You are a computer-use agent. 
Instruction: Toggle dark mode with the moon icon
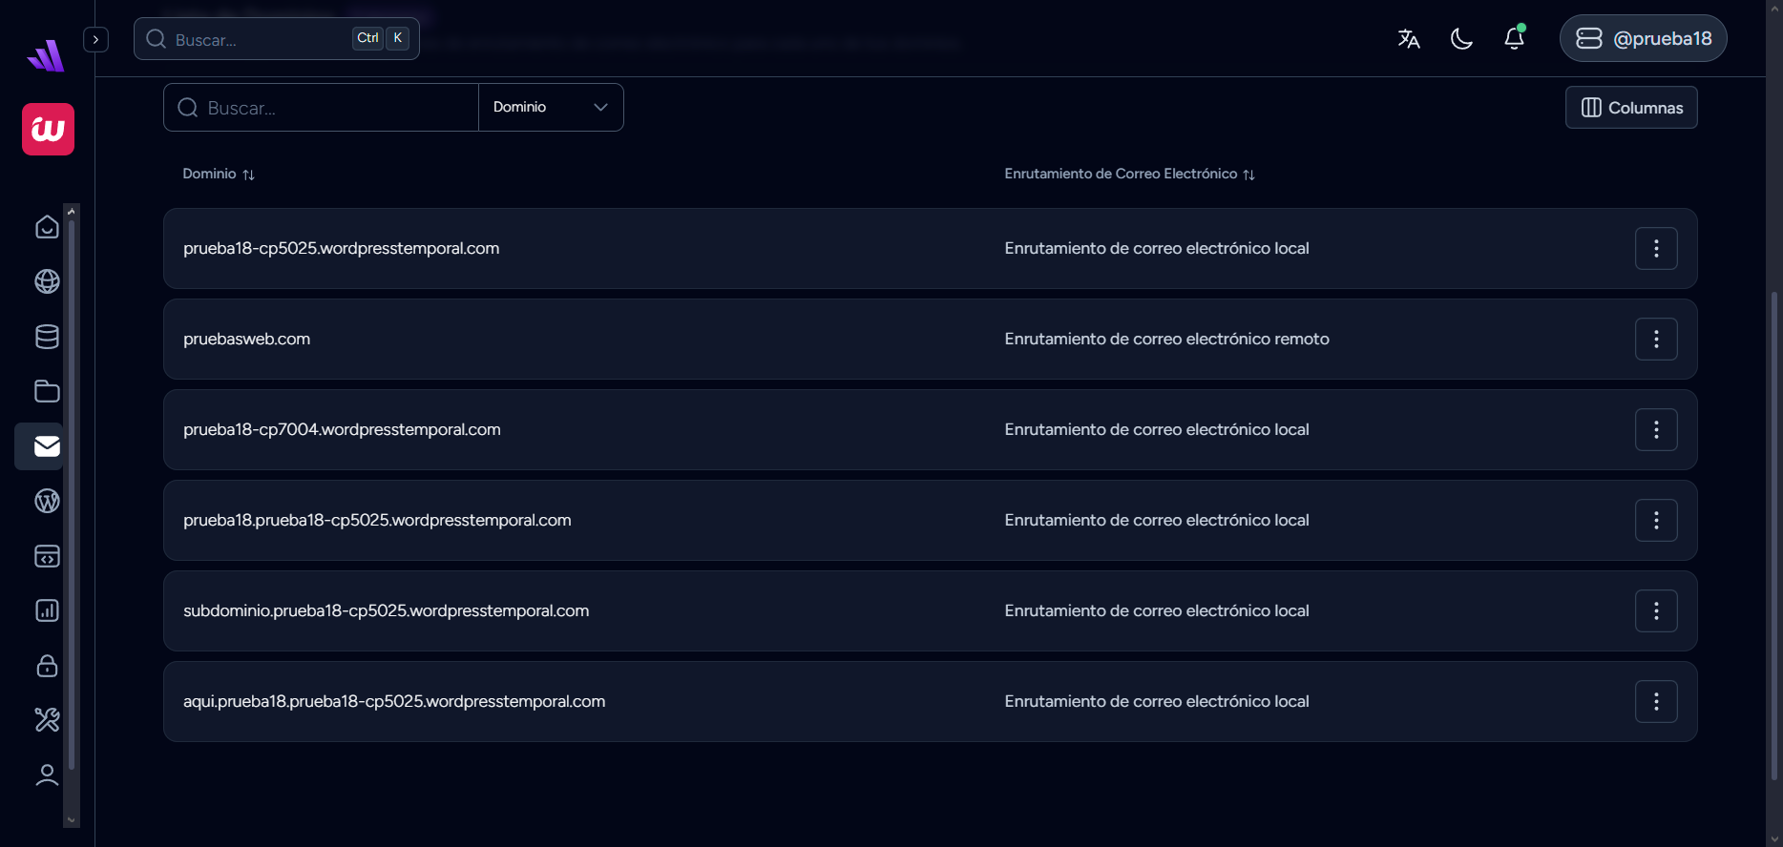coord(1461,38)
